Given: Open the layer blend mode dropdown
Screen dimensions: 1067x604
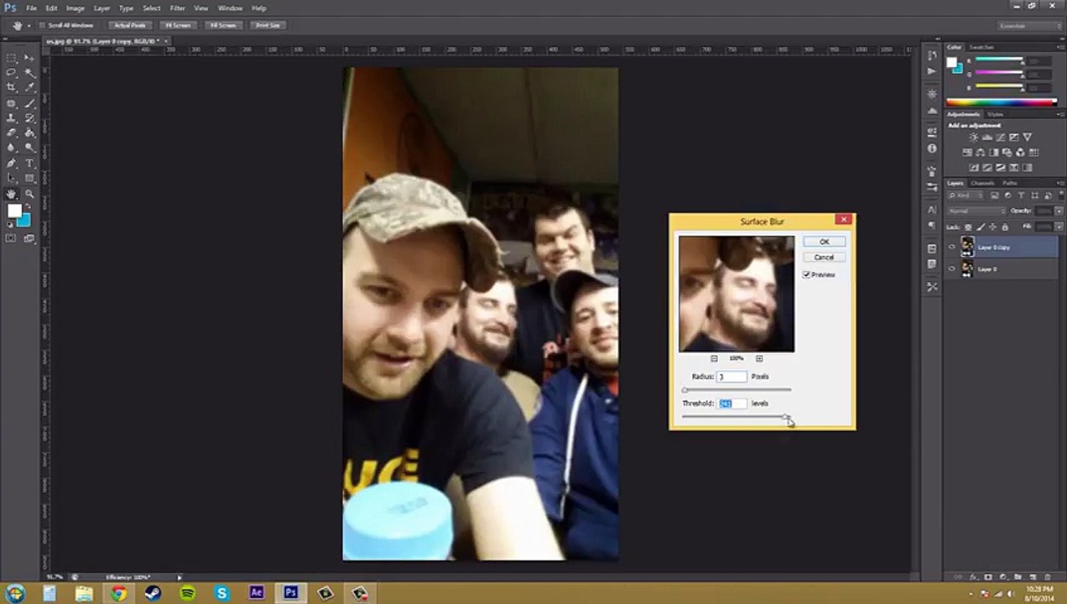Looking at the screenshot, I should click(x=976, y=211).
